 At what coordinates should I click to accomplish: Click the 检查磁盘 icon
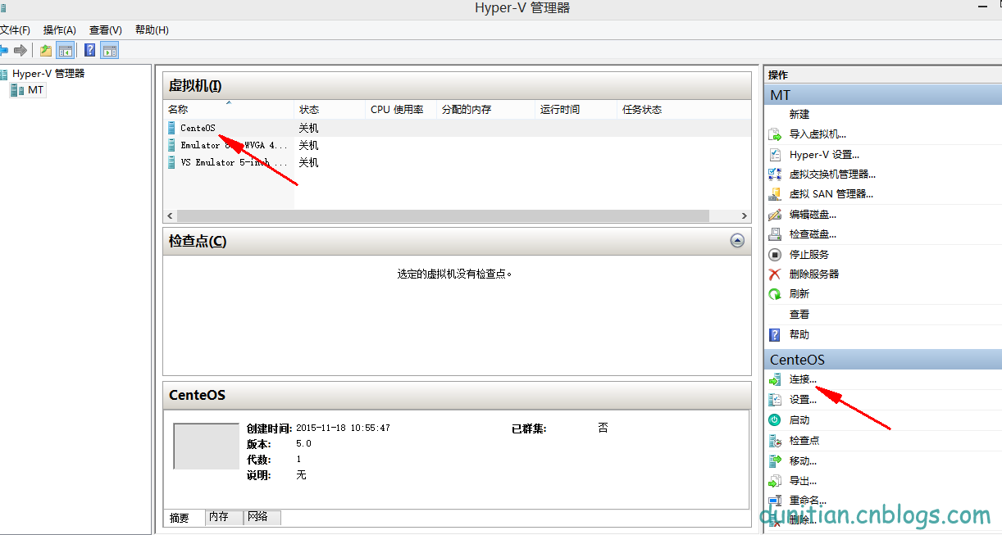click(x=775, y=234)
